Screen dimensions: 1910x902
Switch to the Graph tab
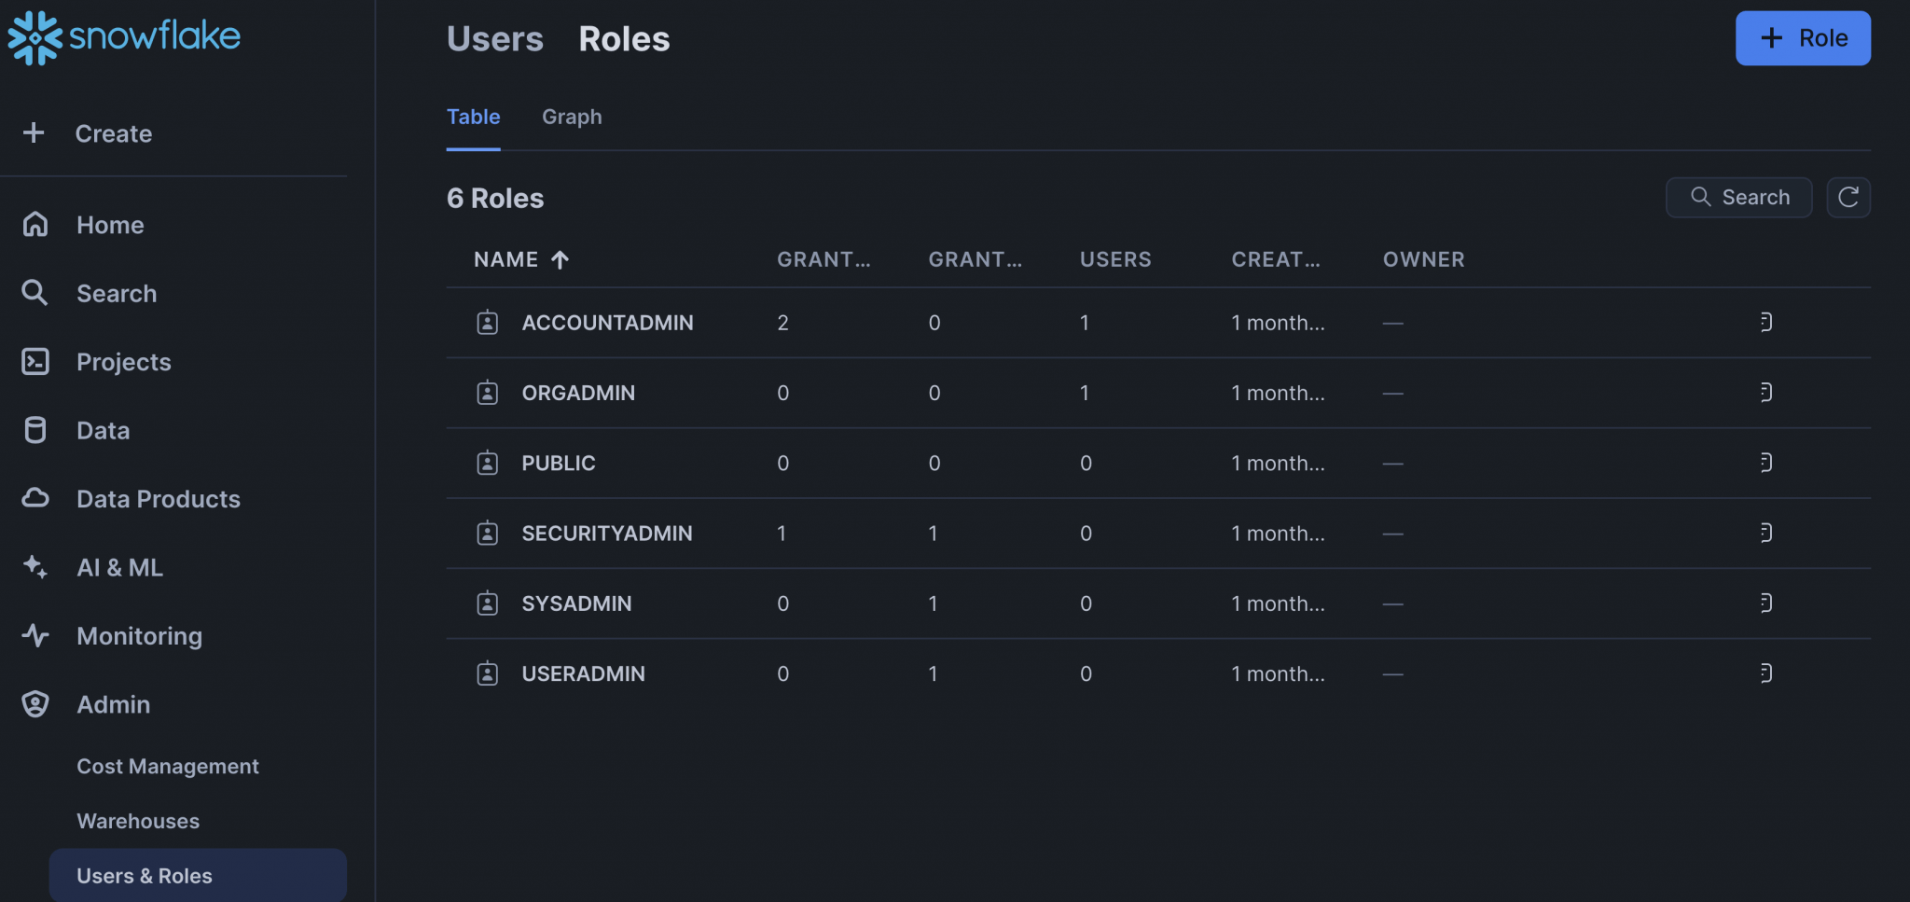[572, 117]
